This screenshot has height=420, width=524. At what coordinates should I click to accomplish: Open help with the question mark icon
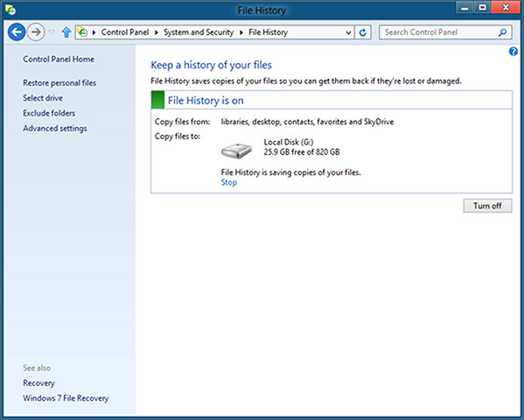pyautogui.click(x=514, y=52)
